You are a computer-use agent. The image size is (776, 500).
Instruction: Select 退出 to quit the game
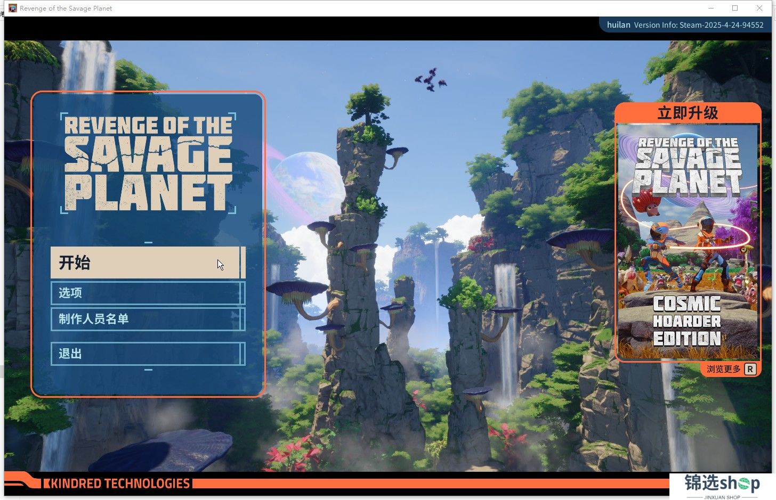[x=148, y=354]
